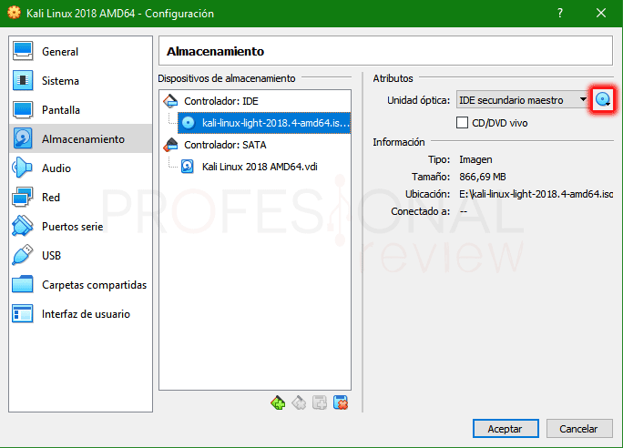Viewport: 623px width, 448px height.
Task: Click the Ubicación path E:\kali-linux-light-2018.4-amd64.iso
Action: (536, 194)
